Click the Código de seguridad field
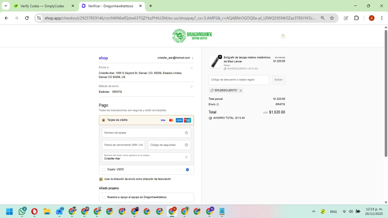The height and width of the screenshot is (218, 388). [169, 145]
